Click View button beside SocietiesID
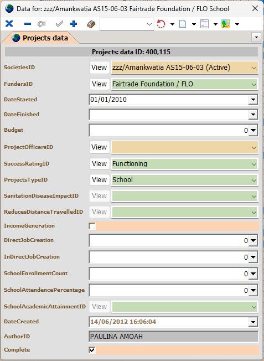264x361 pixels. tap(99, 68)
